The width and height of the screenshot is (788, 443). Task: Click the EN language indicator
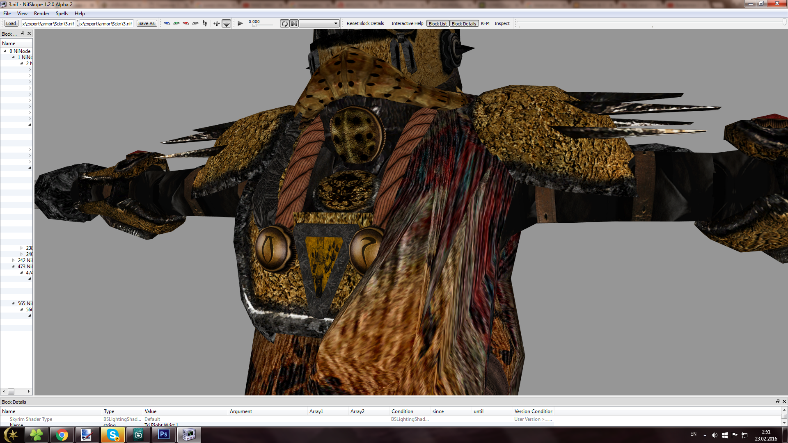coord(693,434)
